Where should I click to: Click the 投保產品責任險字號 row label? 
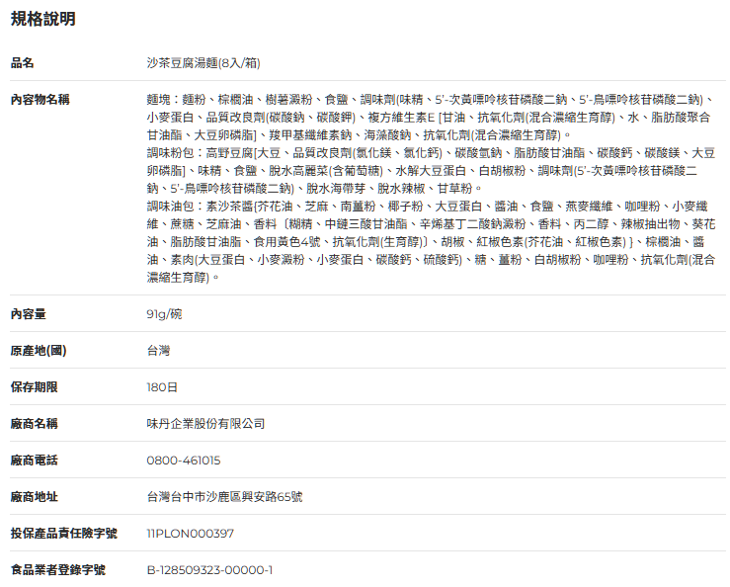click(63, 533)
